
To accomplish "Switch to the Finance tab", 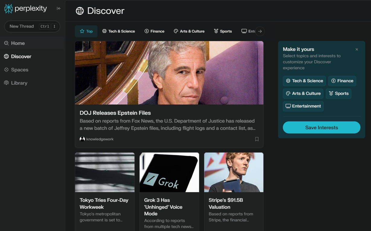I will (155, 31).
